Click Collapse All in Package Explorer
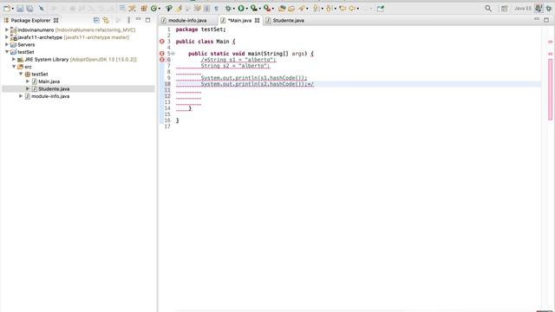Screen dimensions: 555x312 pyautogui.click(x=96, y=20)
